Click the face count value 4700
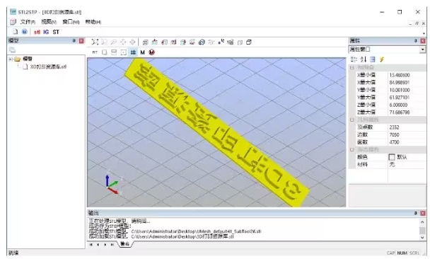The width and height of the screenshot is (430, 259). pyautogui.click(x=394, y=142)
